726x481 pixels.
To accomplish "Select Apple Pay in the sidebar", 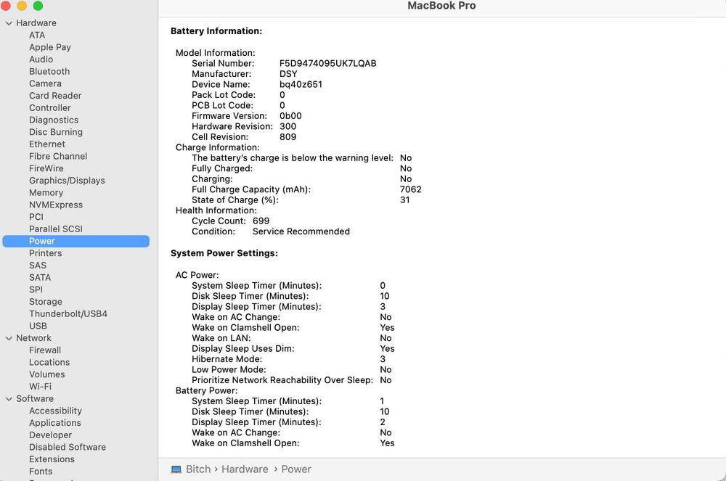I will (50, 47).
